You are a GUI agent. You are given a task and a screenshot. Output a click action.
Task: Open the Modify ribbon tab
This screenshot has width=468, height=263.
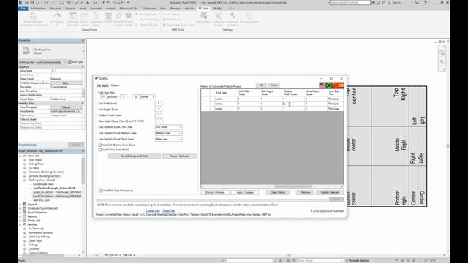(x=217, y=9)
